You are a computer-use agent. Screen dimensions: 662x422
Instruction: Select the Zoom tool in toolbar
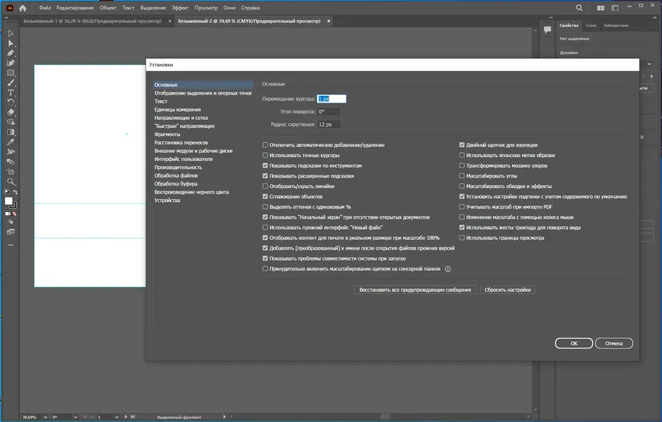(11, 182)
